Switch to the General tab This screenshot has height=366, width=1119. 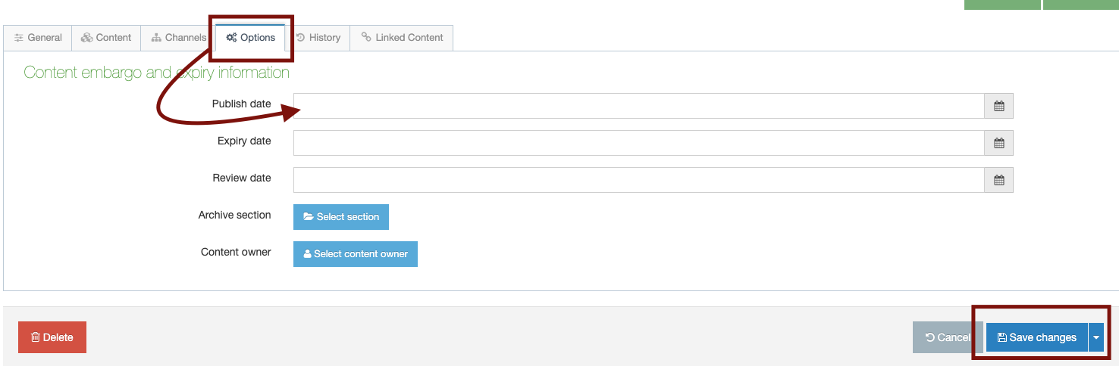point(38,38)
